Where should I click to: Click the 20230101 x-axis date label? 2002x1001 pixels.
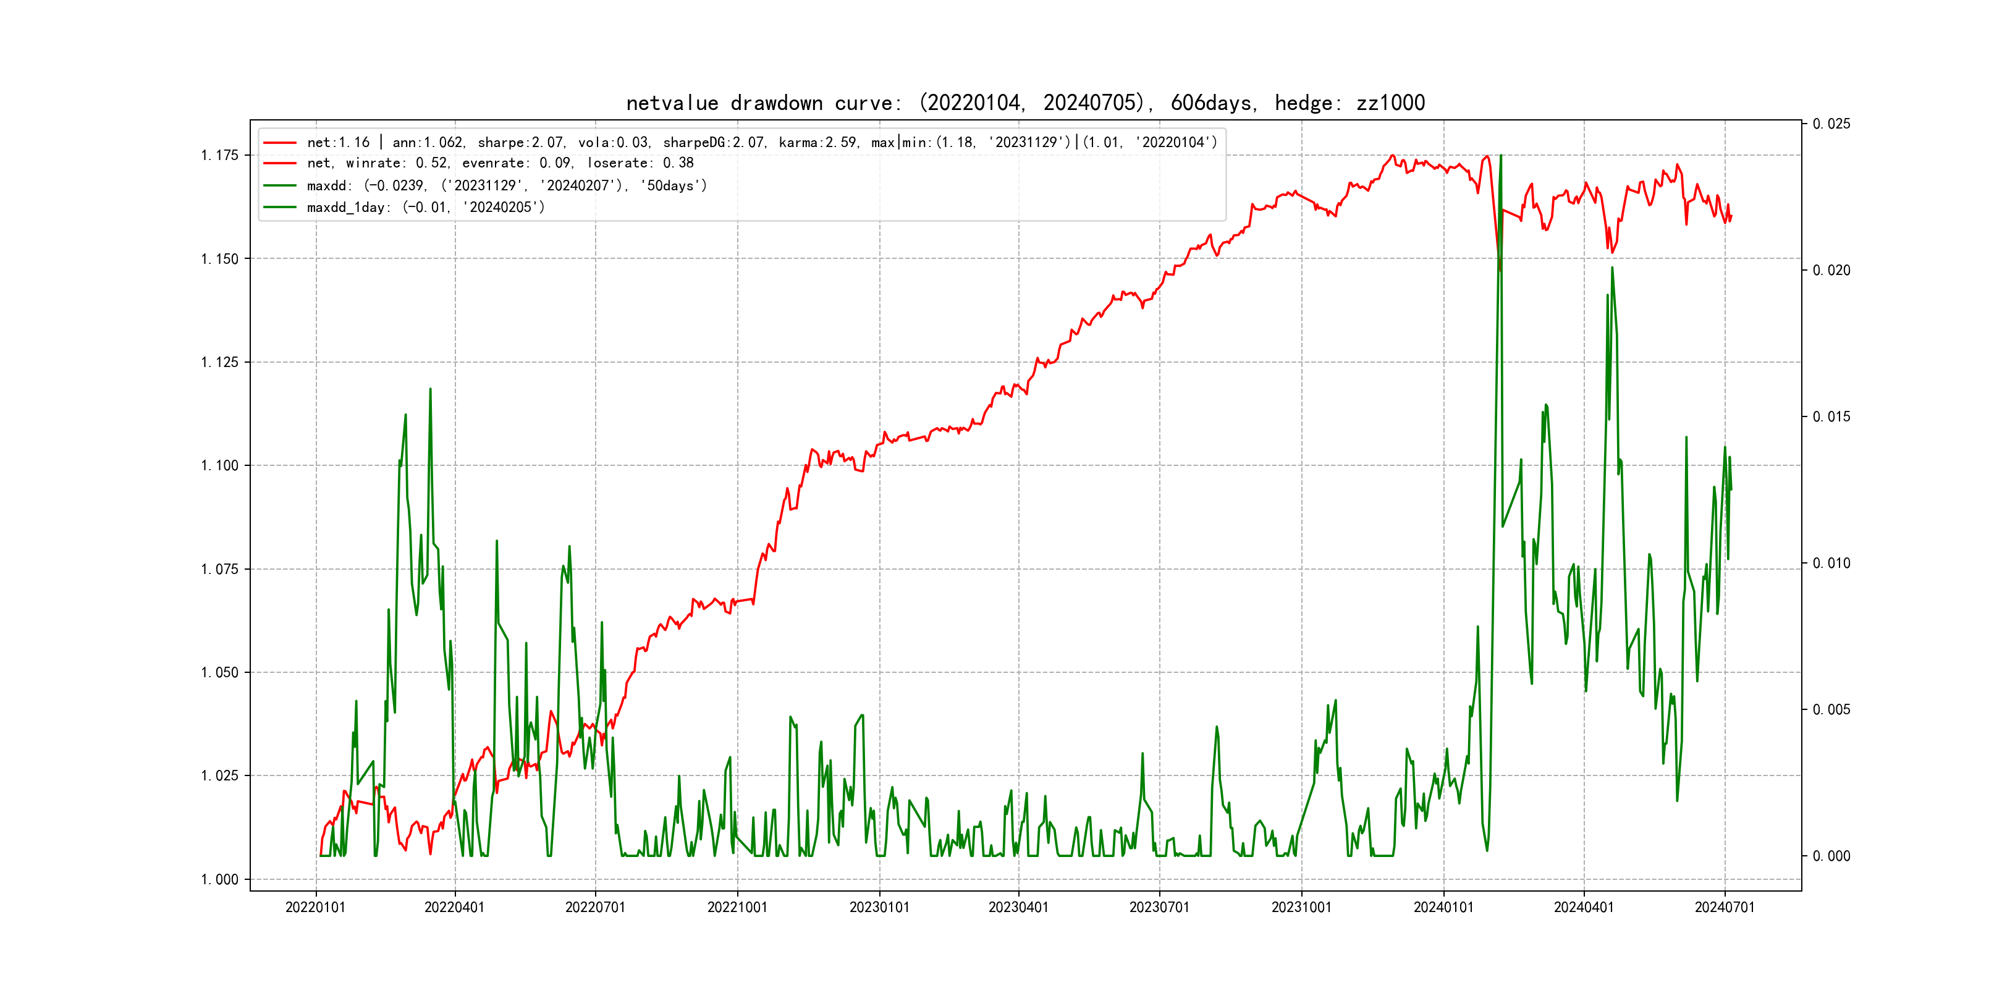879,907
